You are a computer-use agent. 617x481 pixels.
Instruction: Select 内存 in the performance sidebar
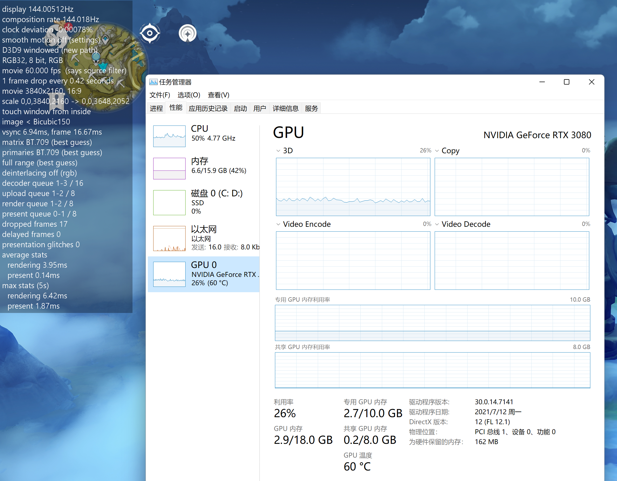click(x=204, y=168)
